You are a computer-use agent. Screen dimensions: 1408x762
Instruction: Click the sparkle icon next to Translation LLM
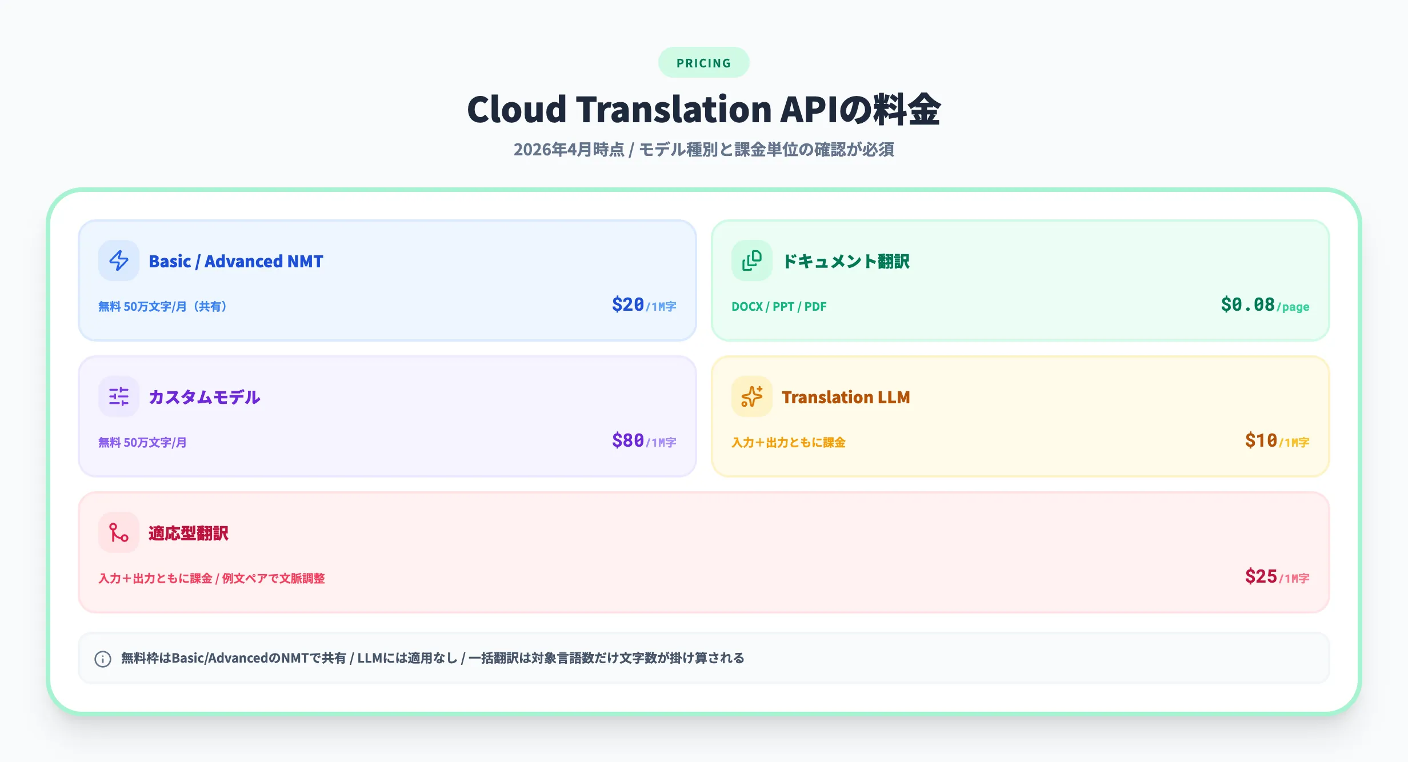click(751, 396)
